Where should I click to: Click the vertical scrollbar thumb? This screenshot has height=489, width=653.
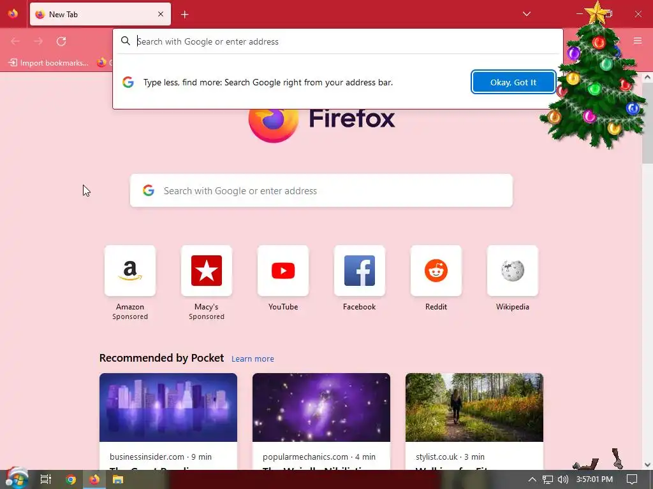(x=647, y=124)
